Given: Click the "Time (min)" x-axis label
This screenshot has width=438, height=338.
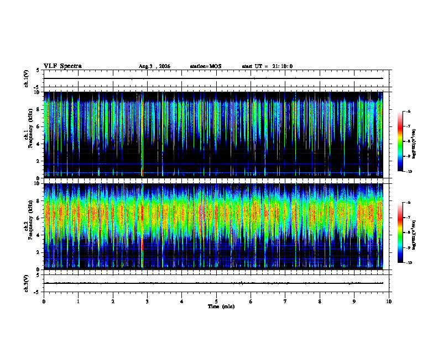Looking at the screenshot, I should click(221, 307).
